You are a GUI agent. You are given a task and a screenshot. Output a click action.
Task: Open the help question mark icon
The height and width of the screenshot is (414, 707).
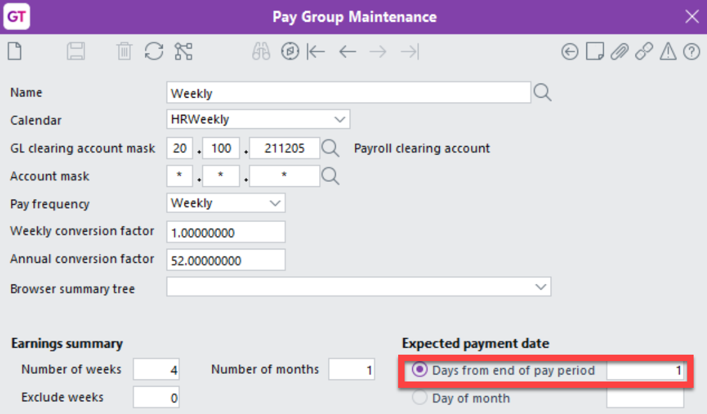coord(692,52)
